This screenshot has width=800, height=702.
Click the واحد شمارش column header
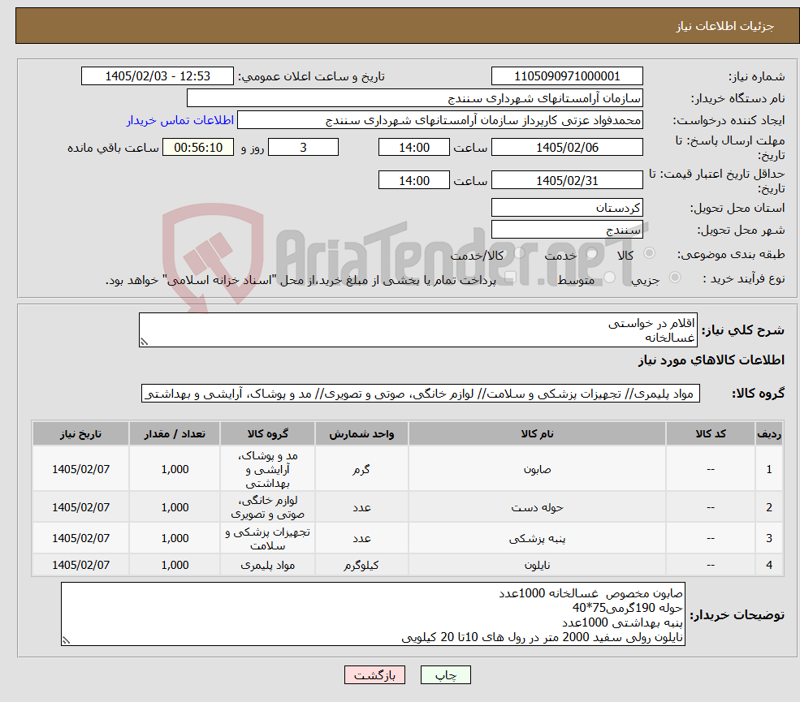click(x=361, y=434)
